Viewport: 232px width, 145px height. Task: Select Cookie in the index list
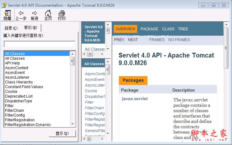tap(11, 92)
